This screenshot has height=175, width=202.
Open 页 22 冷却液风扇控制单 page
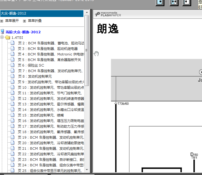click(x=51, y=154)
